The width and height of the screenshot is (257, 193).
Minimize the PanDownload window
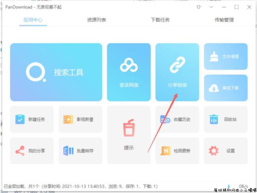(x=224, y=7)
